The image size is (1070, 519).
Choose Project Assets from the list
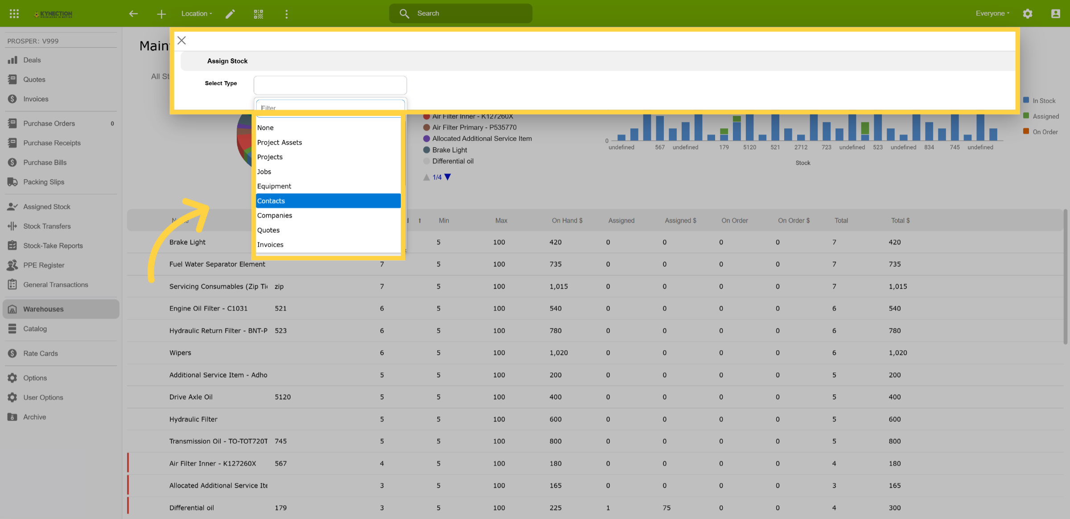328,143
